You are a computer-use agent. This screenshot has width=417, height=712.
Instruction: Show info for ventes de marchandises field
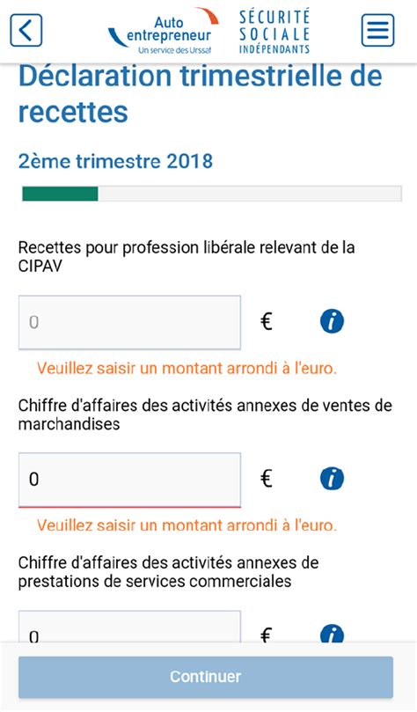[332, 479]
